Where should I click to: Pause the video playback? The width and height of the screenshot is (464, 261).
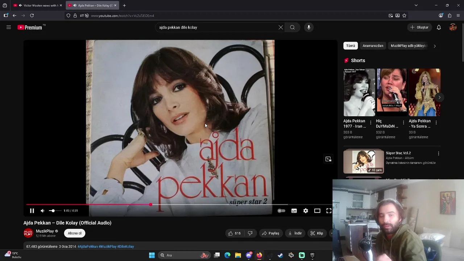pyautogui.click(x=32, y=211)
